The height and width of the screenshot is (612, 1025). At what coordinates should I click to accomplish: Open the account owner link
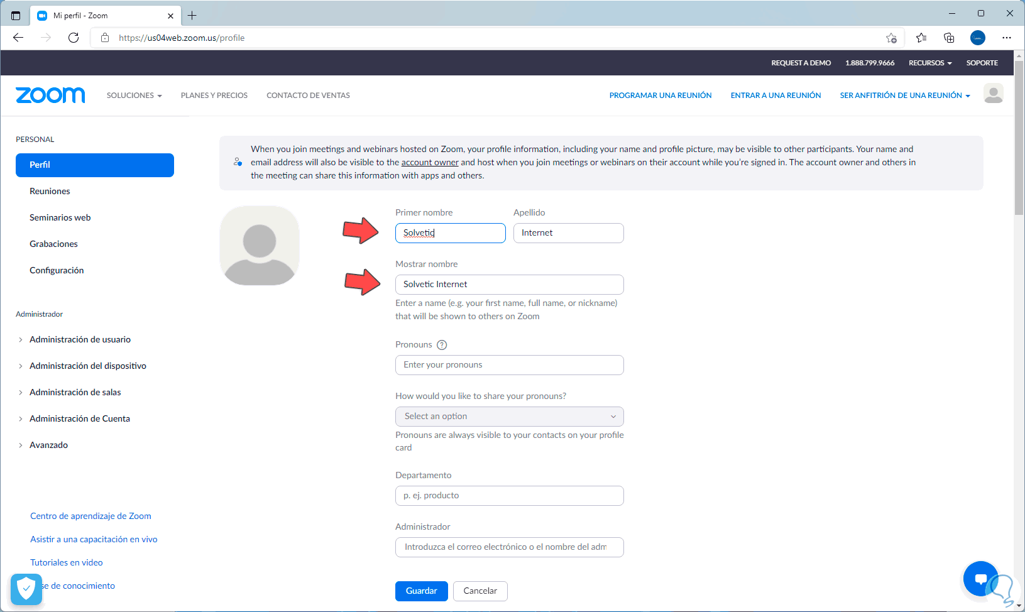click(x=430, y=162)
